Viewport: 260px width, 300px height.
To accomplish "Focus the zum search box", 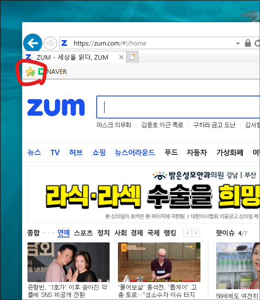I will pos(178,107).
